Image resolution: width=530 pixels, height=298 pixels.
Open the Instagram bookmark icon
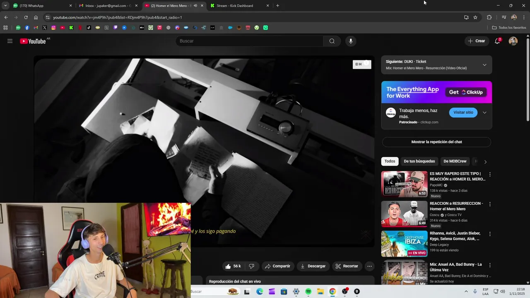[x=53, y=28]
